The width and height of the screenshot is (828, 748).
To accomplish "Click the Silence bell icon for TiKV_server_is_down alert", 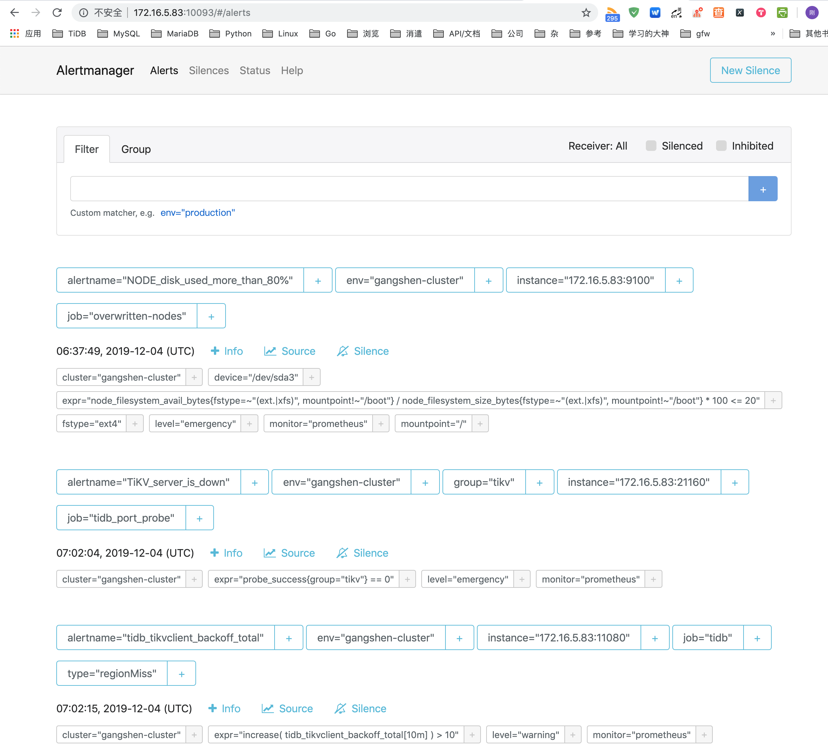I will tap(342, 553).
